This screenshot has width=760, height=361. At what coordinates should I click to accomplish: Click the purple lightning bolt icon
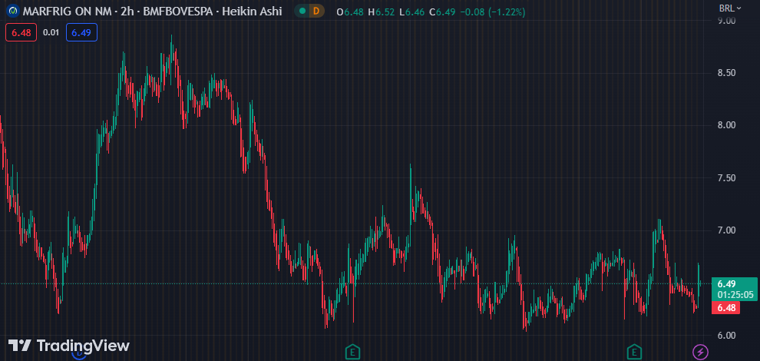click(x=699, y=351)
